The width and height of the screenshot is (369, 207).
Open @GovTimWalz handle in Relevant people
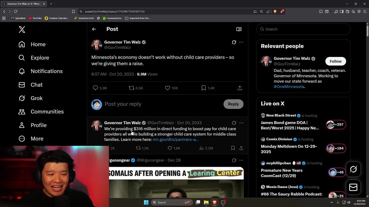(x=287, y=64)
